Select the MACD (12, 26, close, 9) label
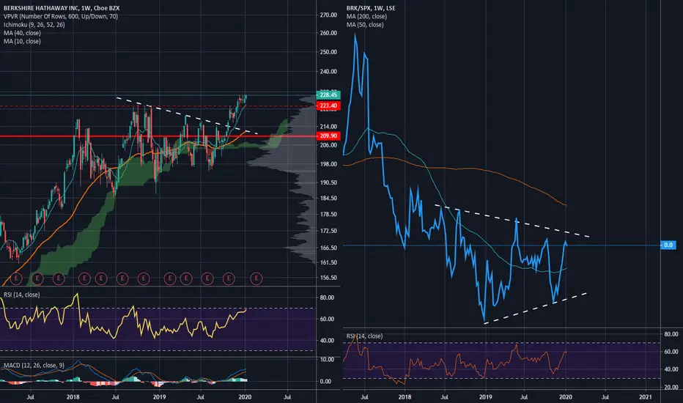 [x=34, y=365]
